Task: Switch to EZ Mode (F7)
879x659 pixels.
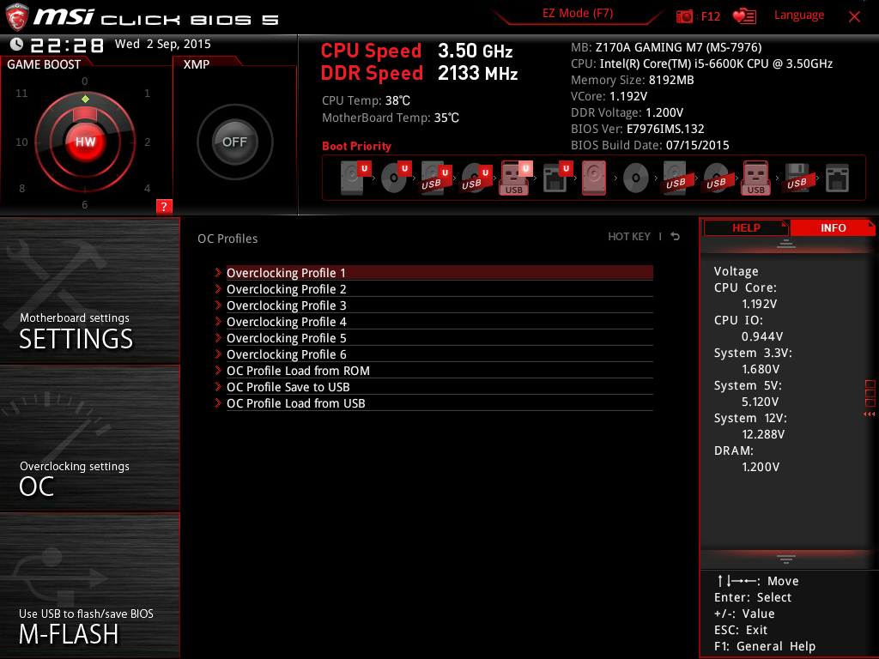Action: point(578,14)
